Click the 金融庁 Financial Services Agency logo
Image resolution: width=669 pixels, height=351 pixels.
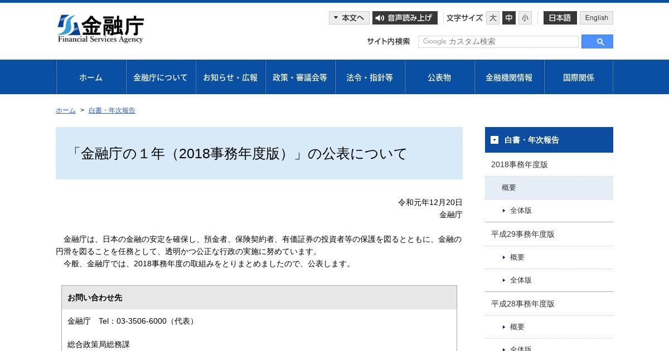click(100, 29)
